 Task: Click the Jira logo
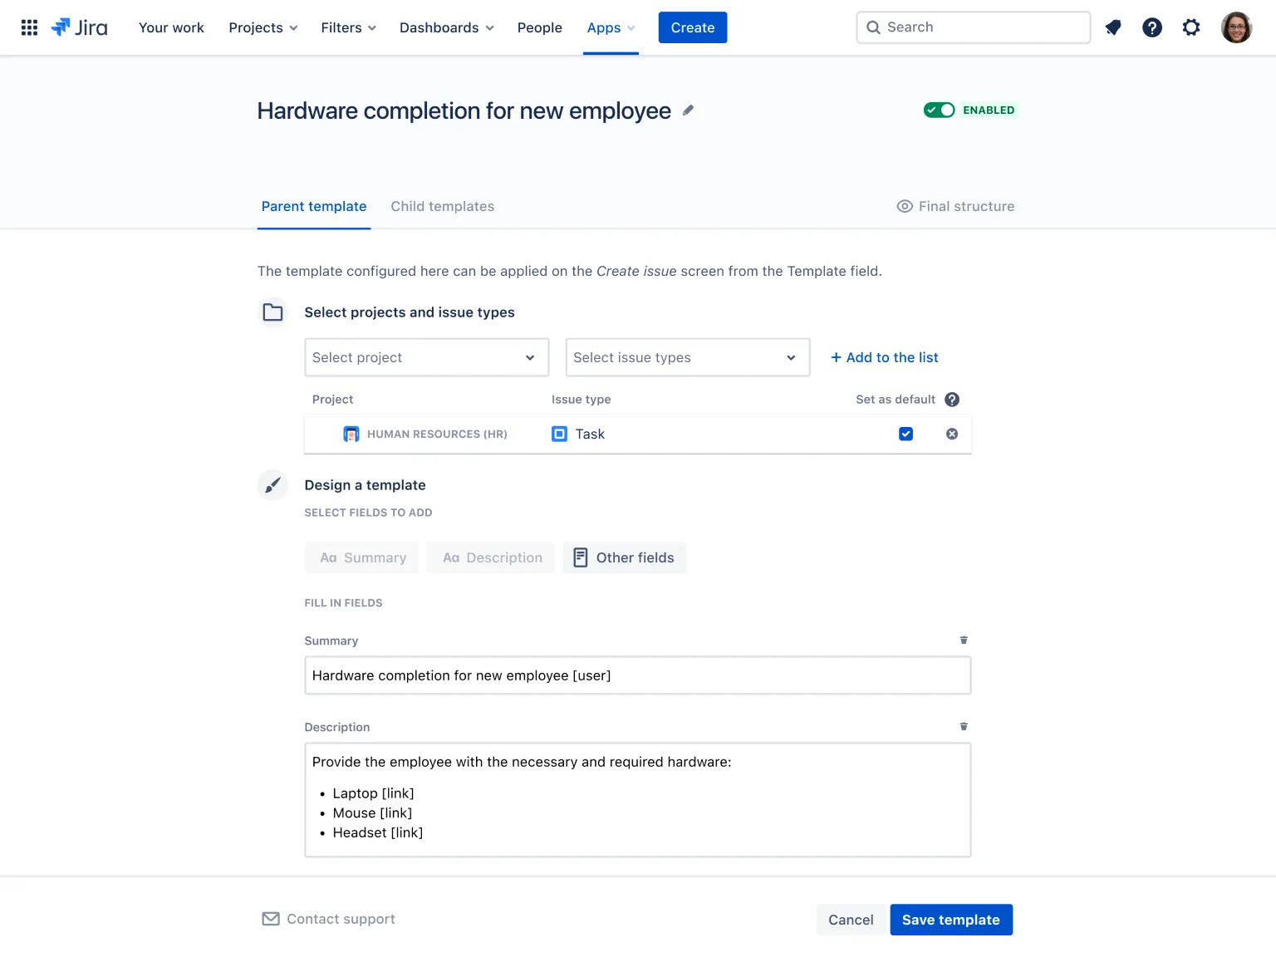coord(80,27)
